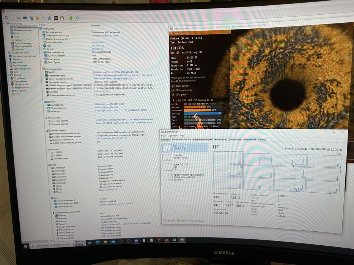Switch to the Журнал приложений tab
The width and height of the screenshot is (354, 265).
coord(202,139)
